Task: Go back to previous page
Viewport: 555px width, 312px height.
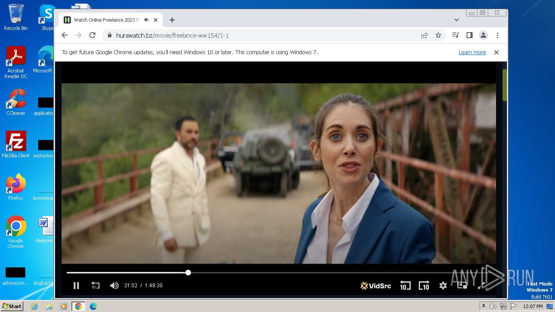Action: click(65, 36)
